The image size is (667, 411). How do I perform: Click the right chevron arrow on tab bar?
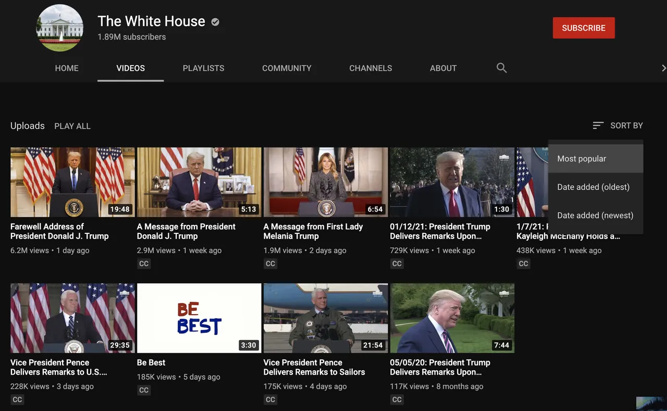point(663,68)
